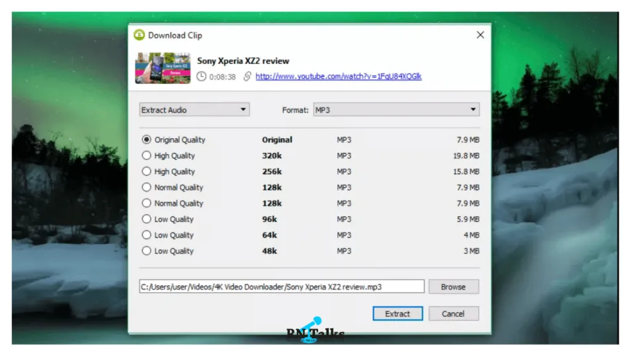Select Normal Quality 128k 7.9 MB first option
The image size is (631, 355).
[x=147, y=187]
